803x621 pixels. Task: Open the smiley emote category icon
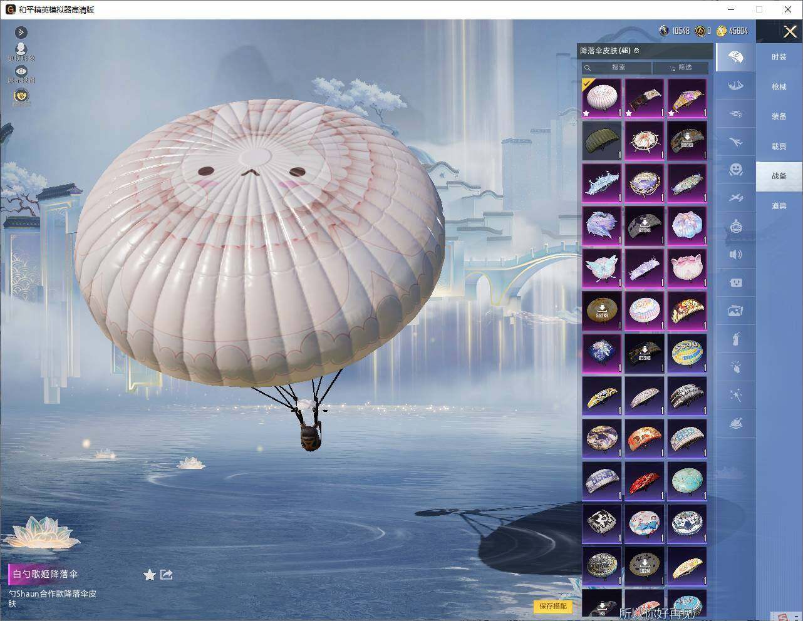[x=736, y=169]
